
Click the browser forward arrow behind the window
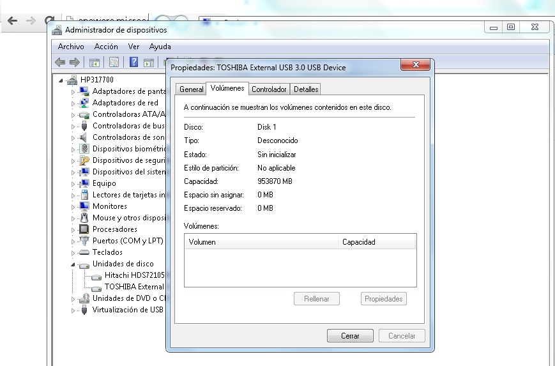coord(31,21)
